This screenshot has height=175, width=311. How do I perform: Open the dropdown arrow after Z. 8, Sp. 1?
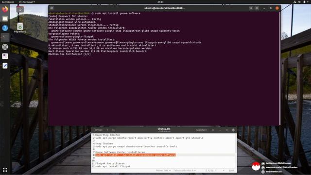[x=224, y=171]
